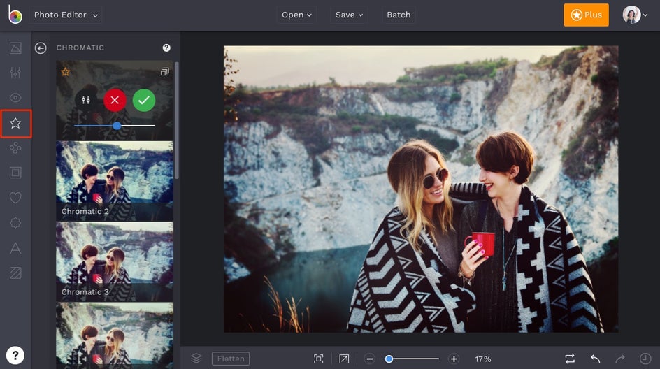This screenshot has height=369, width=660.
Task: Adjust the zoom level slider
Action: 412,359
